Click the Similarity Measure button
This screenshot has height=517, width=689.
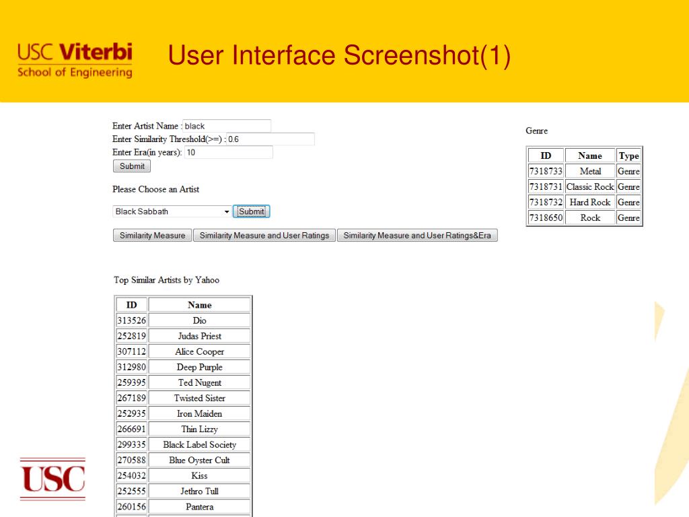point(153,235)
